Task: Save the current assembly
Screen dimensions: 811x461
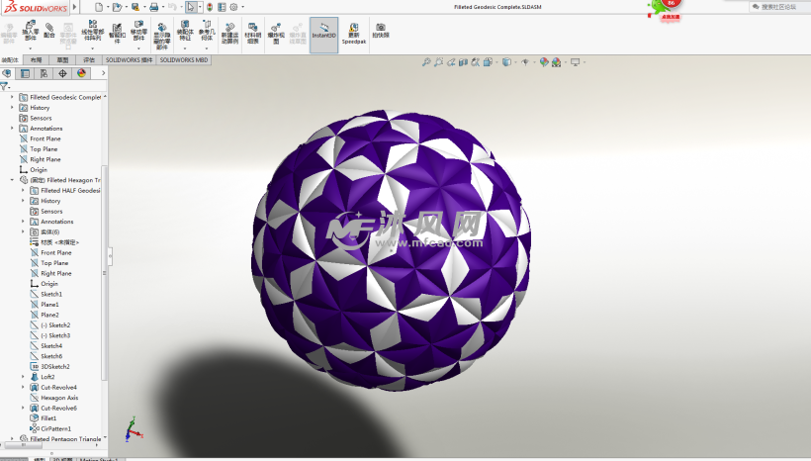Action: click(135, 7)
